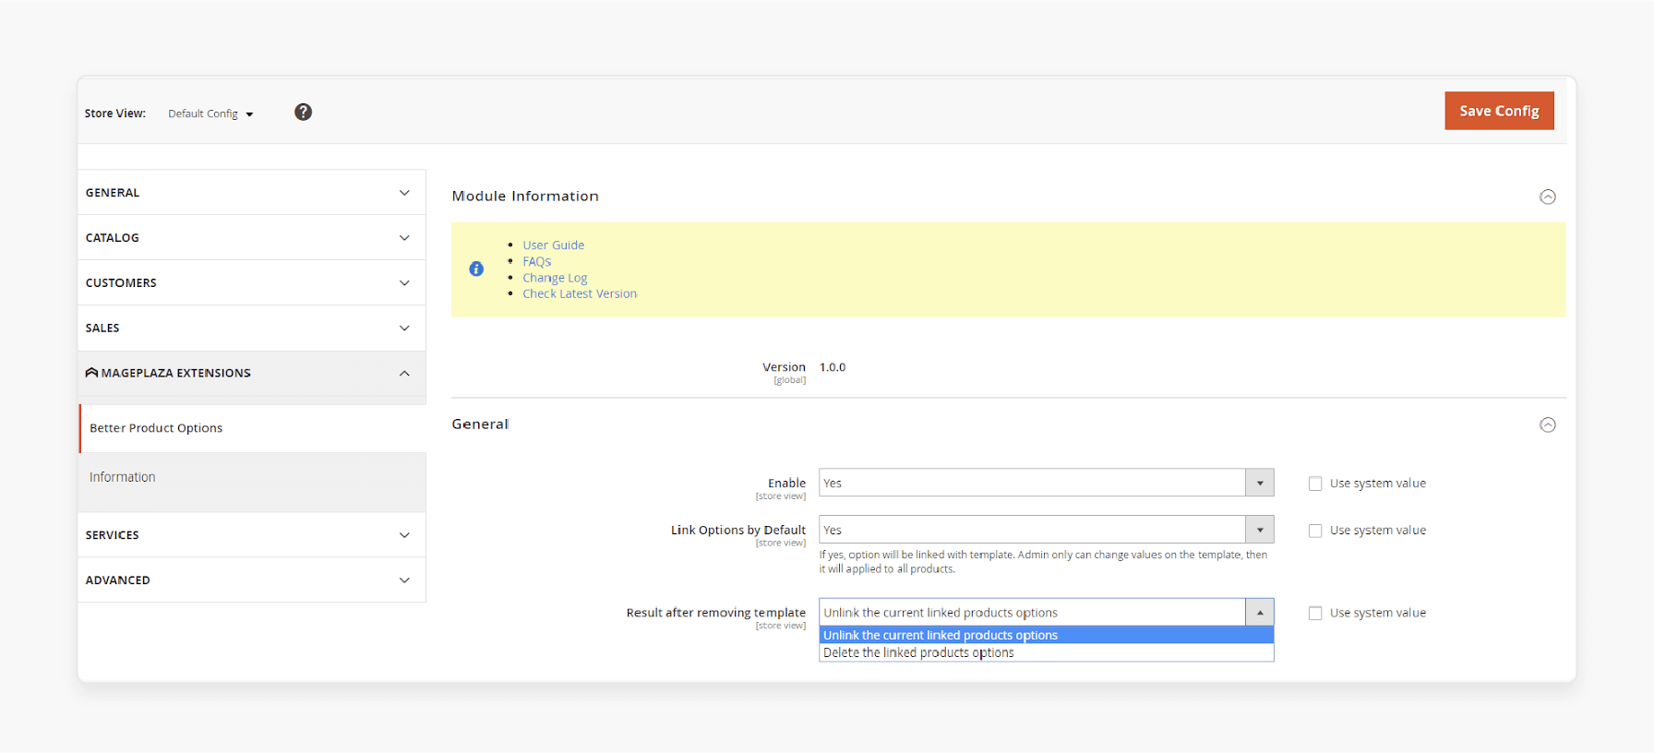
Task: Collapse the Module Information section circle arrow
Action: pos(1548,197)
